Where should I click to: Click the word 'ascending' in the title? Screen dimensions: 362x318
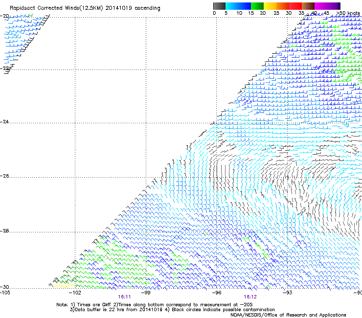tap(147, 8)
